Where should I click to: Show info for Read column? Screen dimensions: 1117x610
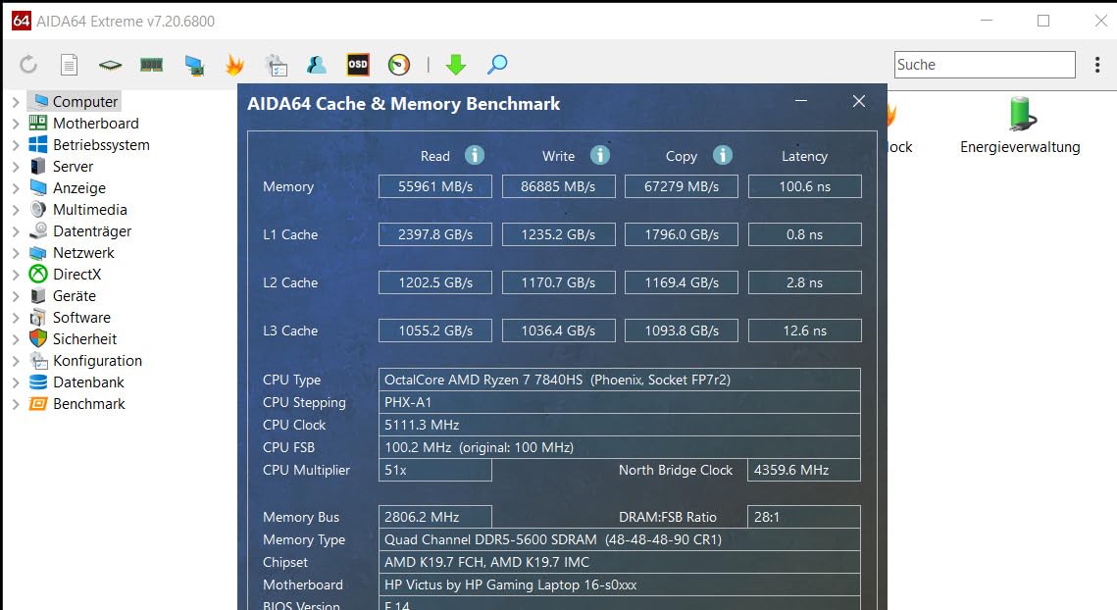tap(475, 155)
